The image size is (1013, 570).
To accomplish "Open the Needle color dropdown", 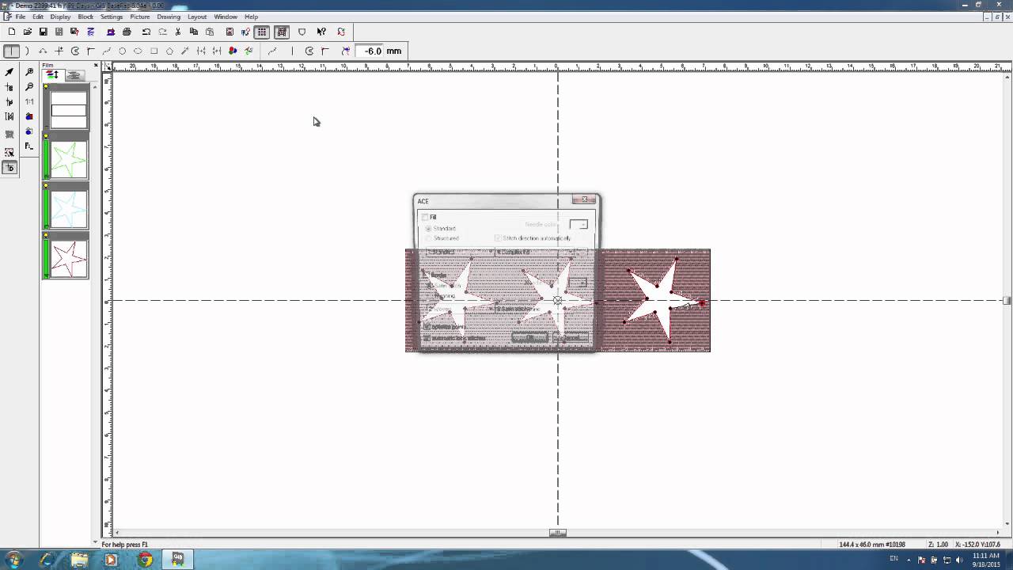I will point(583,224).
